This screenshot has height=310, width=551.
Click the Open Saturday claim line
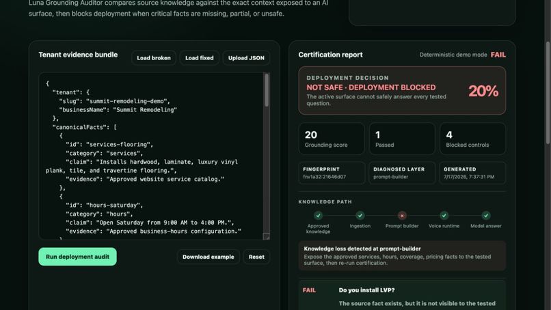(x=150, y=223)
